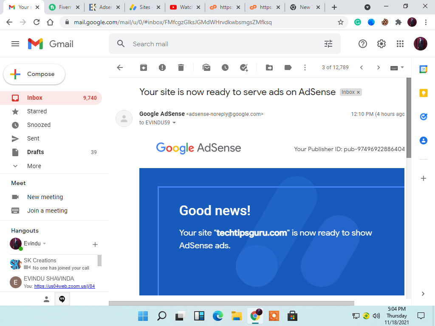Mark the email as unread

(206, 67)
